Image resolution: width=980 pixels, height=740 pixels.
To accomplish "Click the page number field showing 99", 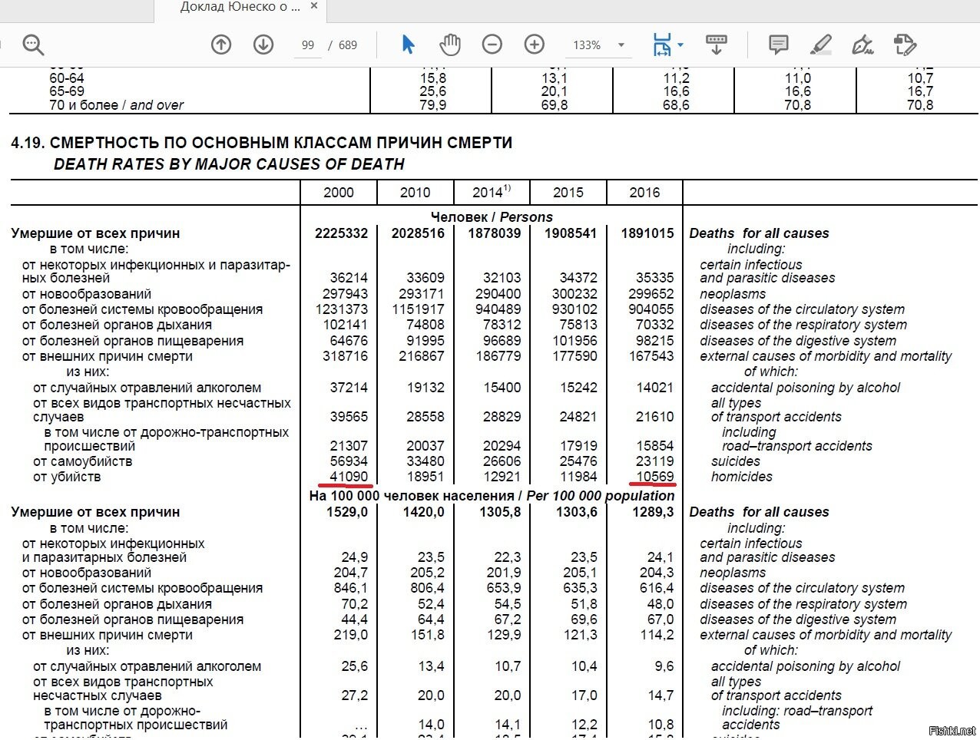I will pyautogui.click(x=308, y=45).
